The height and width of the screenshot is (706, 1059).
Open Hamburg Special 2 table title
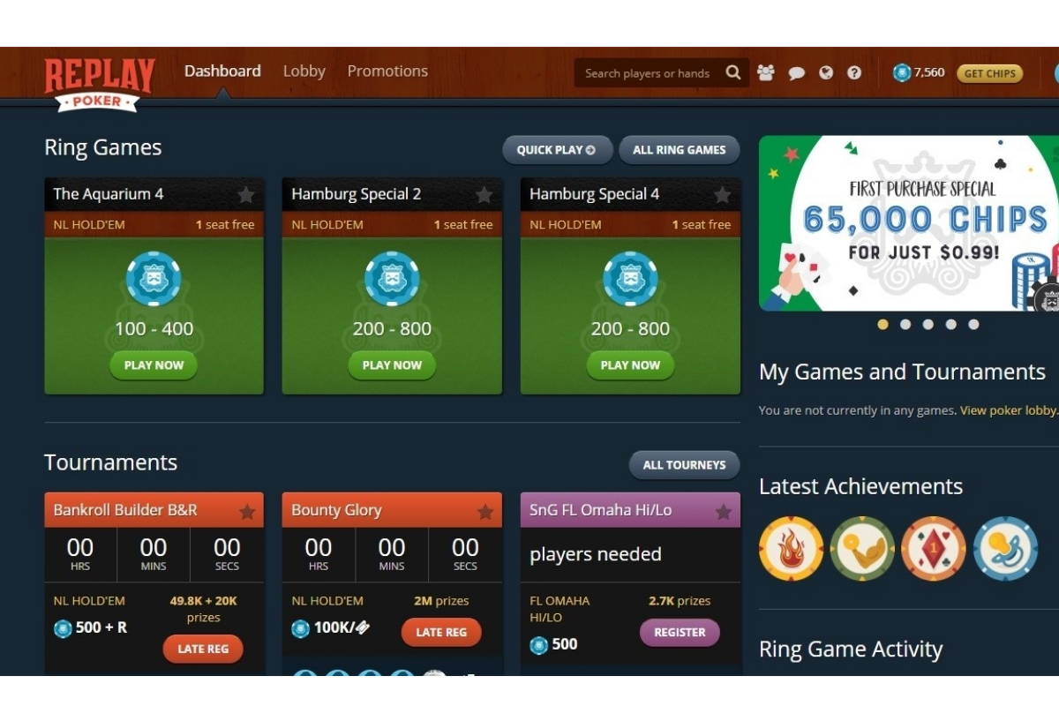coord(357,194)
